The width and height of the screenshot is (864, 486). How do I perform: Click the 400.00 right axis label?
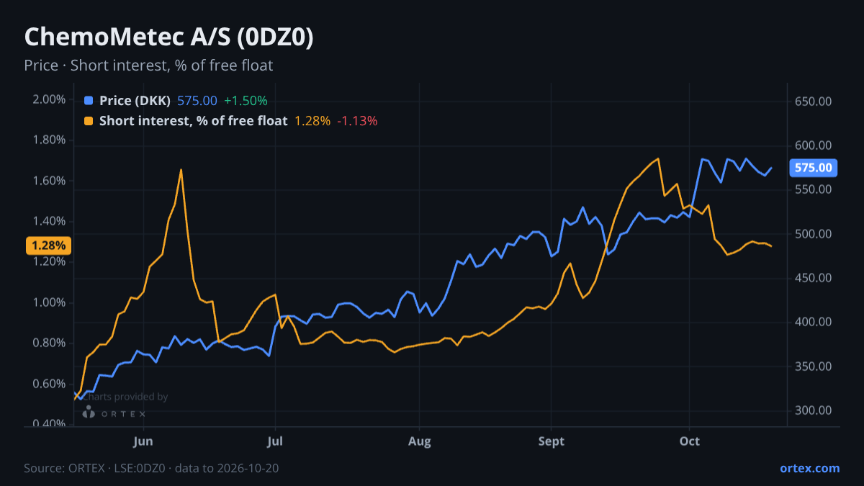[x=814, y=322]
